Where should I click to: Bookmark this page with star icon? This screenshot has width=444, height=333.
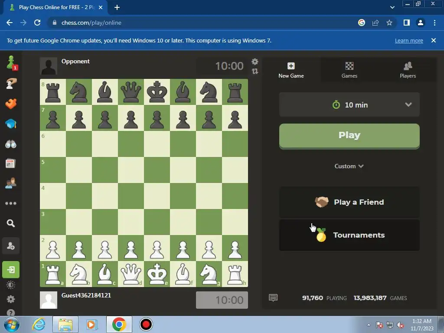pos(389,23)
